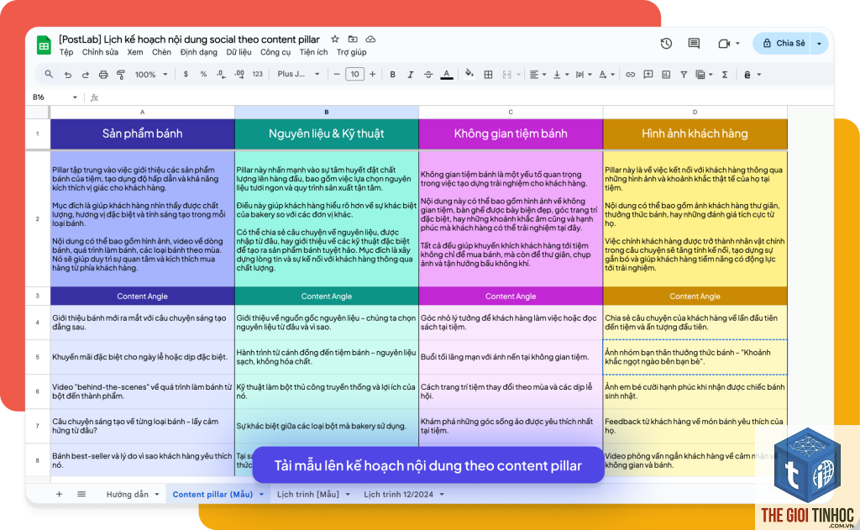The height and width of the screenshot is (530, 860).
Task: Activate the paint format tool
Action: pos(121,75)
